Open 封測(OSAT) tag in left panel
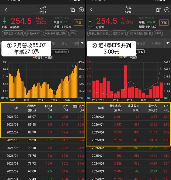The image size is (171, 180). pyautogui.click(x=34, y=33)
